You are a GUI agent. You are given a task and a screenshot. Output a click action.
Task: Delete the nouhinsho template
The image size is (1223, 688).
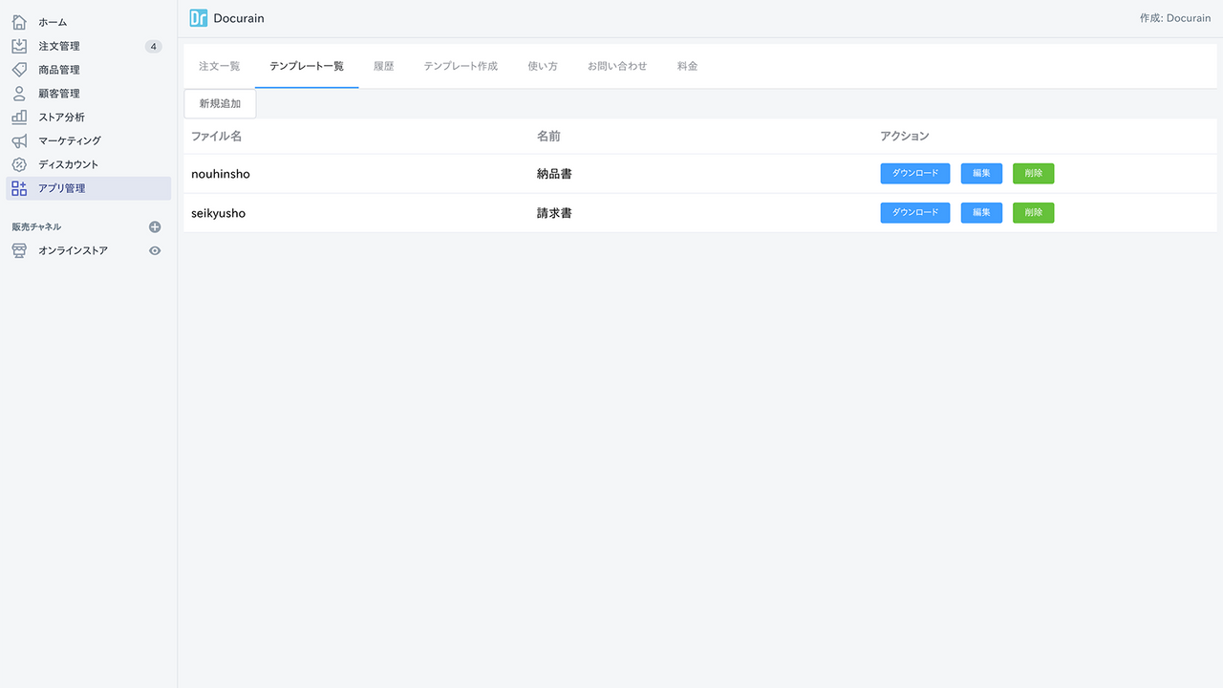[1034, 173]
